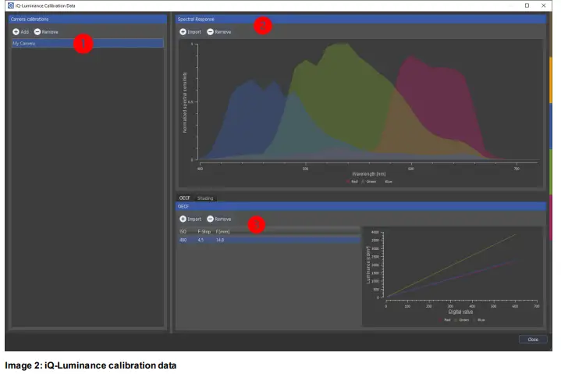Screen dimensions: 561x374
Task: Click the f [mm] column header
Action: tap(222, 232)
